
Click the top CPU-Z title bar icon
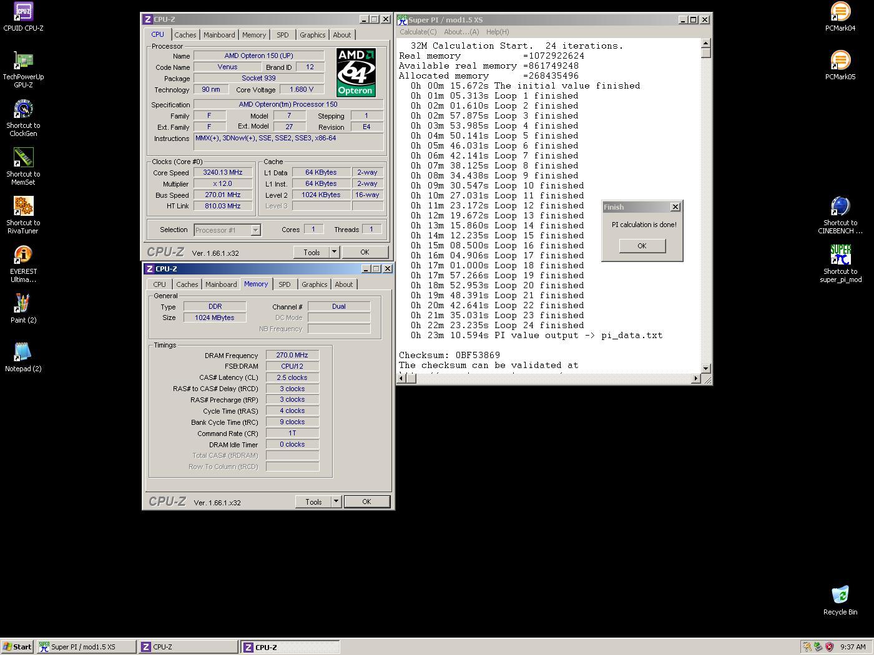(148, 19)
